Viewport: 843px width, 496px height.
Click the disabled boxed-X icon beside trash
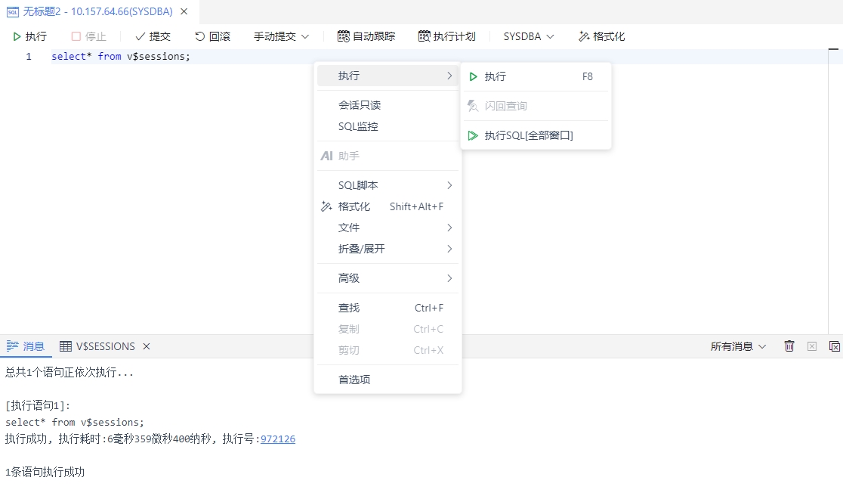pyautogui.click(x=812, y=346)
